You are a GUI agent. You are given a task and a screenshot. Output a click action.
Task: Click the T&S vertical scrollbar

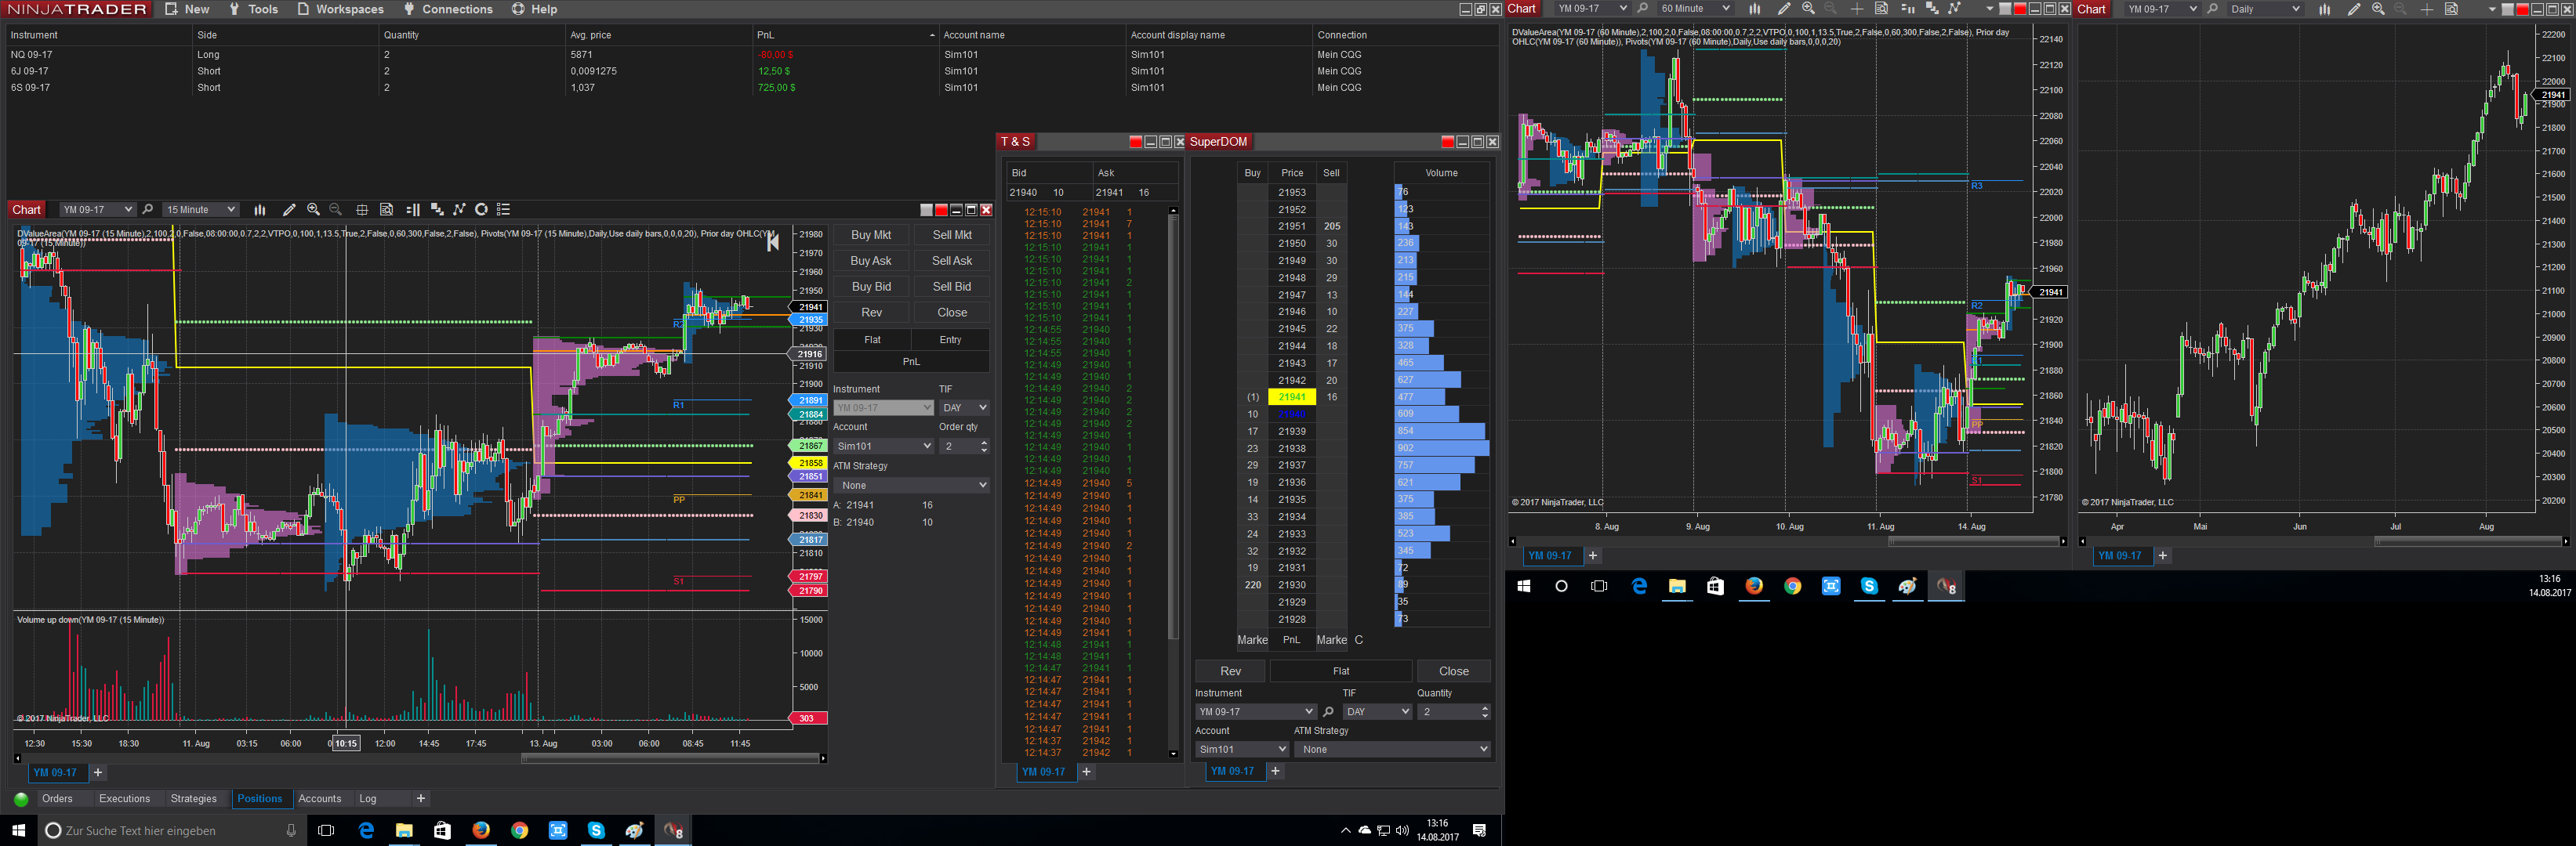point(1173,482)
